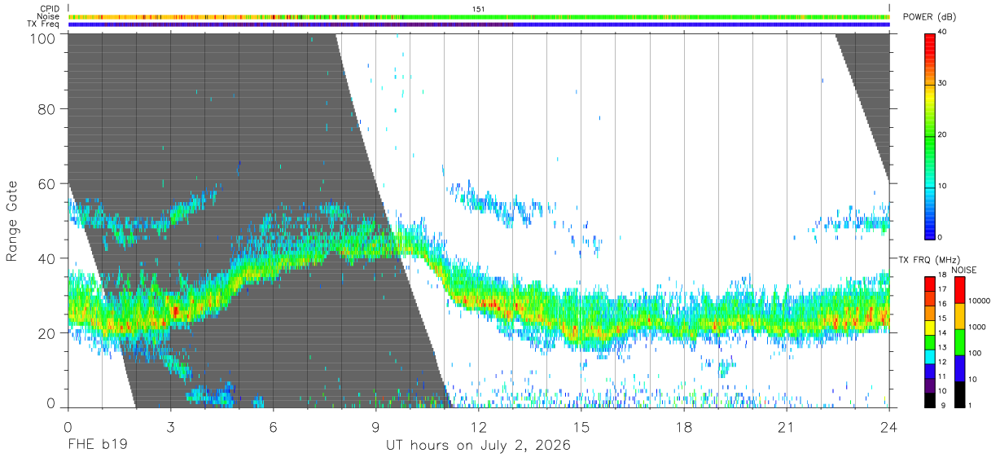
Task: Click the 10000 label on the noise scale
Action: pyautogui.click(x=980, y=301)
